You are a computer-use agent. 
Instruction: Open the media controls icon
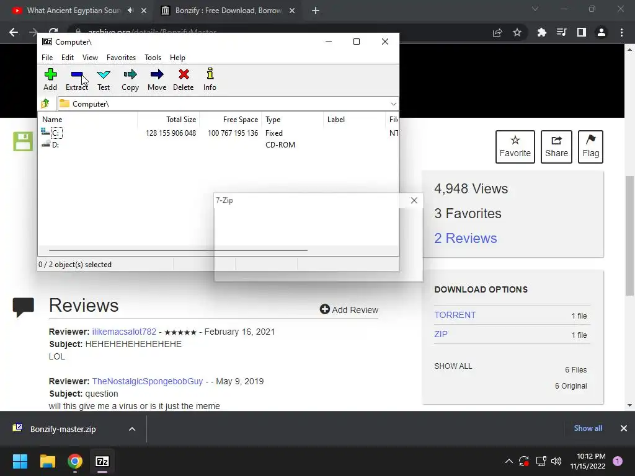(x=561, y=32)
